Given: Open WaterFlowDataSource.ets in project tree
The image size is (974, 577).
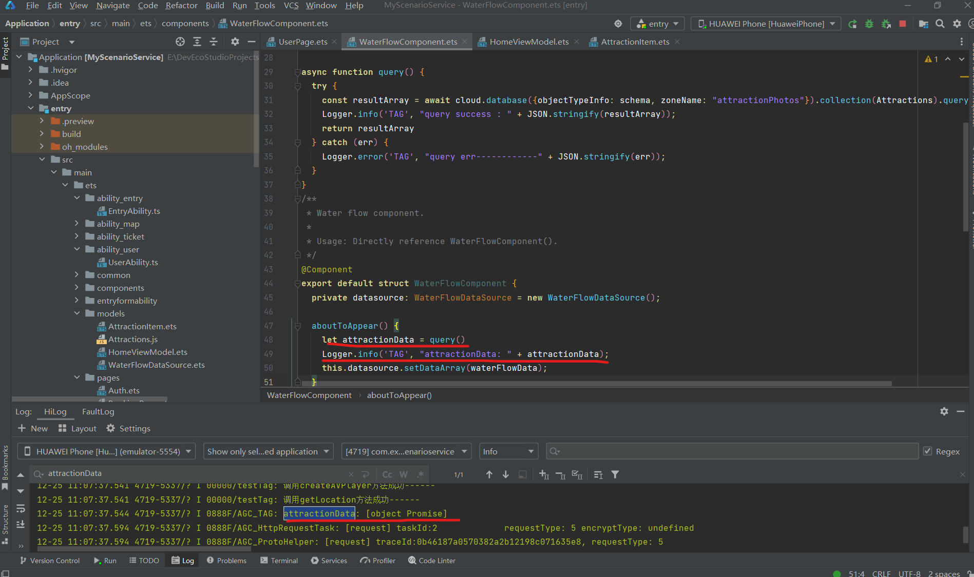Looking at the screenshot, I should [x=156, y=365].
